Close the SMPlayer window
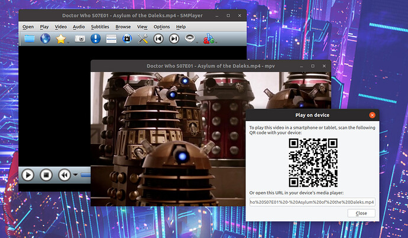Image resolution: width=408 pixels, height=238 pixels. coord(239,15)
